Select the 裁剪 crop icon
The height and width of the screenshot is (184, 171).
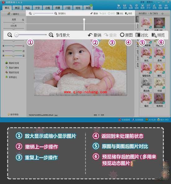pyautogui.click(x=142, y=7)
